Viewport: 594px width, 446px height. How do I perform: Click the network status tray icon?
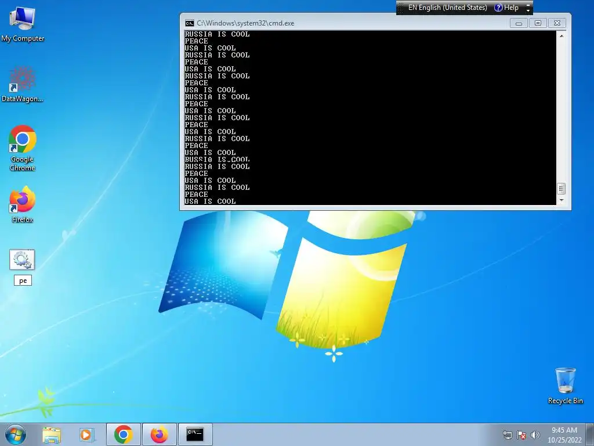coord(507,435)
